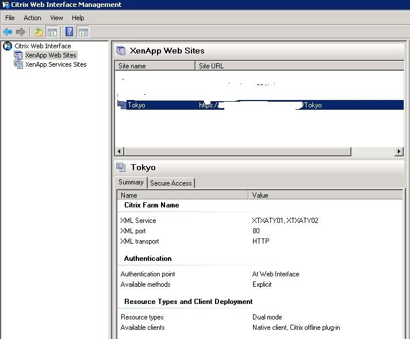
Task: Click the XenApp Web Sites header icon
Action: [x=121, y=51]
